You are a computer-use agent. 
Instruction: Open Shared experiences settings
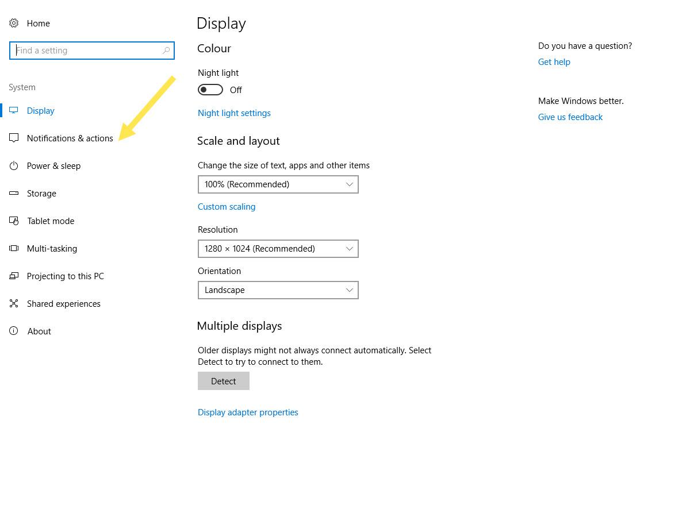coord(64,304)
